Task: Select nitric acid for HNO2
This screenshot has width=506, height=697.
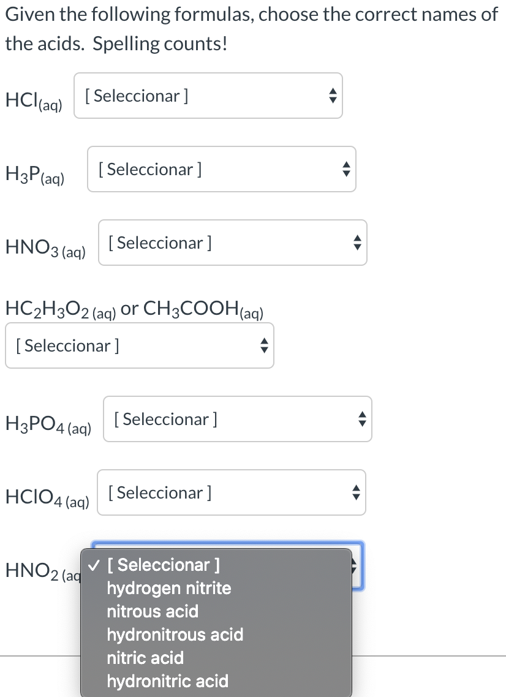Action: pyautogui.click(x=145, y=658)
